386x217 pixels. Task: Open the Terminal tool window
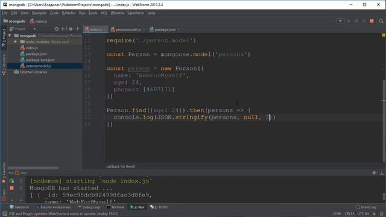115,207
